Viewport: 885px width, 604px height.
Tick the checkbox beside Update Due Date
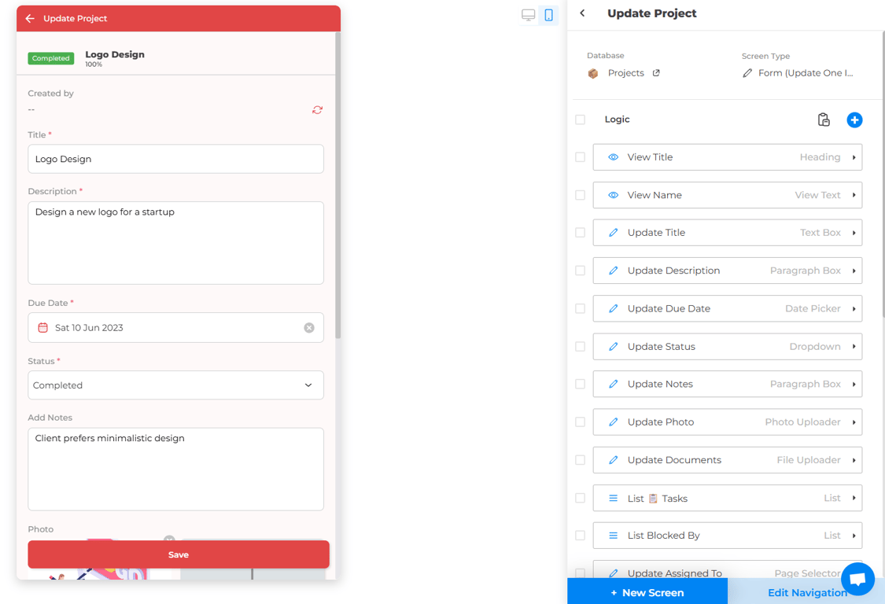click(581, 308)
